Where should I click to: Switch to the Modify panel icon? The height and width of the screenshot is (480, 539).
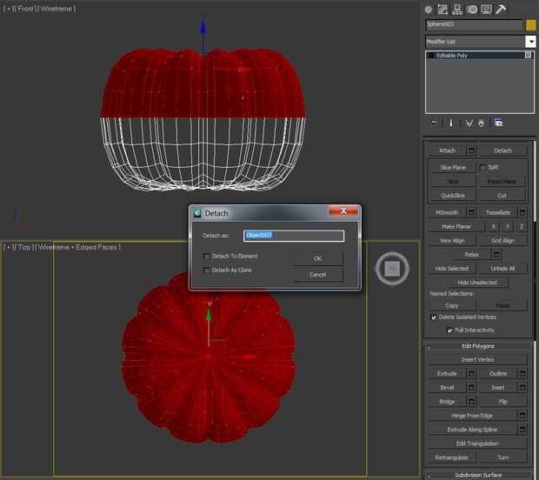tap(443, 9)
